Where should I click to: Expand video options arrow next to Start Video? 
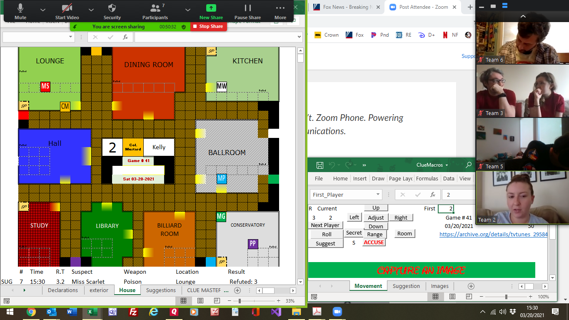click(90, 9)
